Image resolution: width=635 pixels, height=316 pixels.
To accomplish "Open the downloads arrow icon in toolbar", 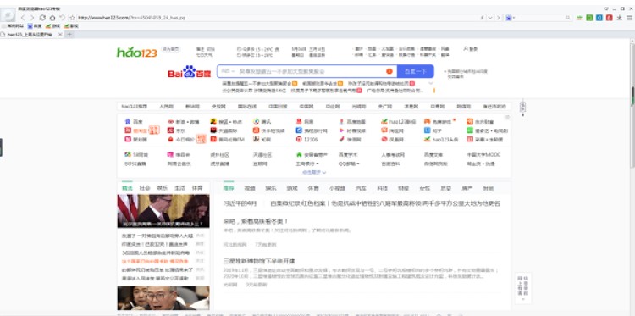I will tap(619, 18).
